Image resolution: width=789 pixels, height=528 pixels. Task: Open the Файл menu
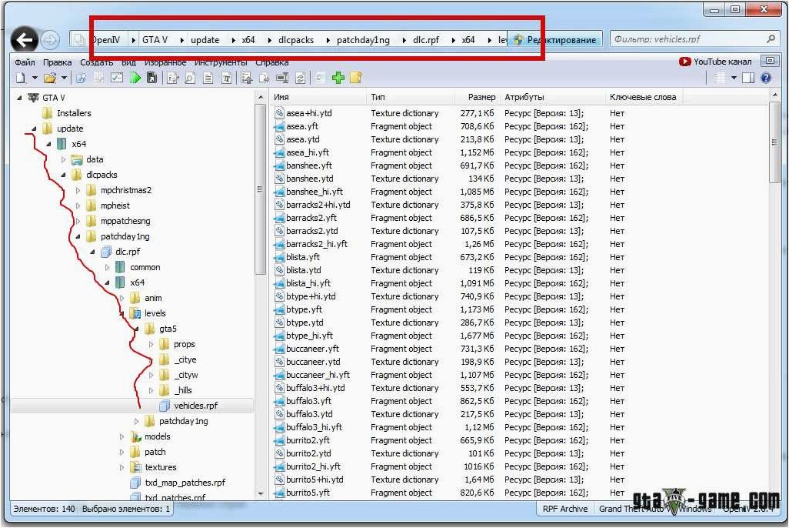point(25,62)
